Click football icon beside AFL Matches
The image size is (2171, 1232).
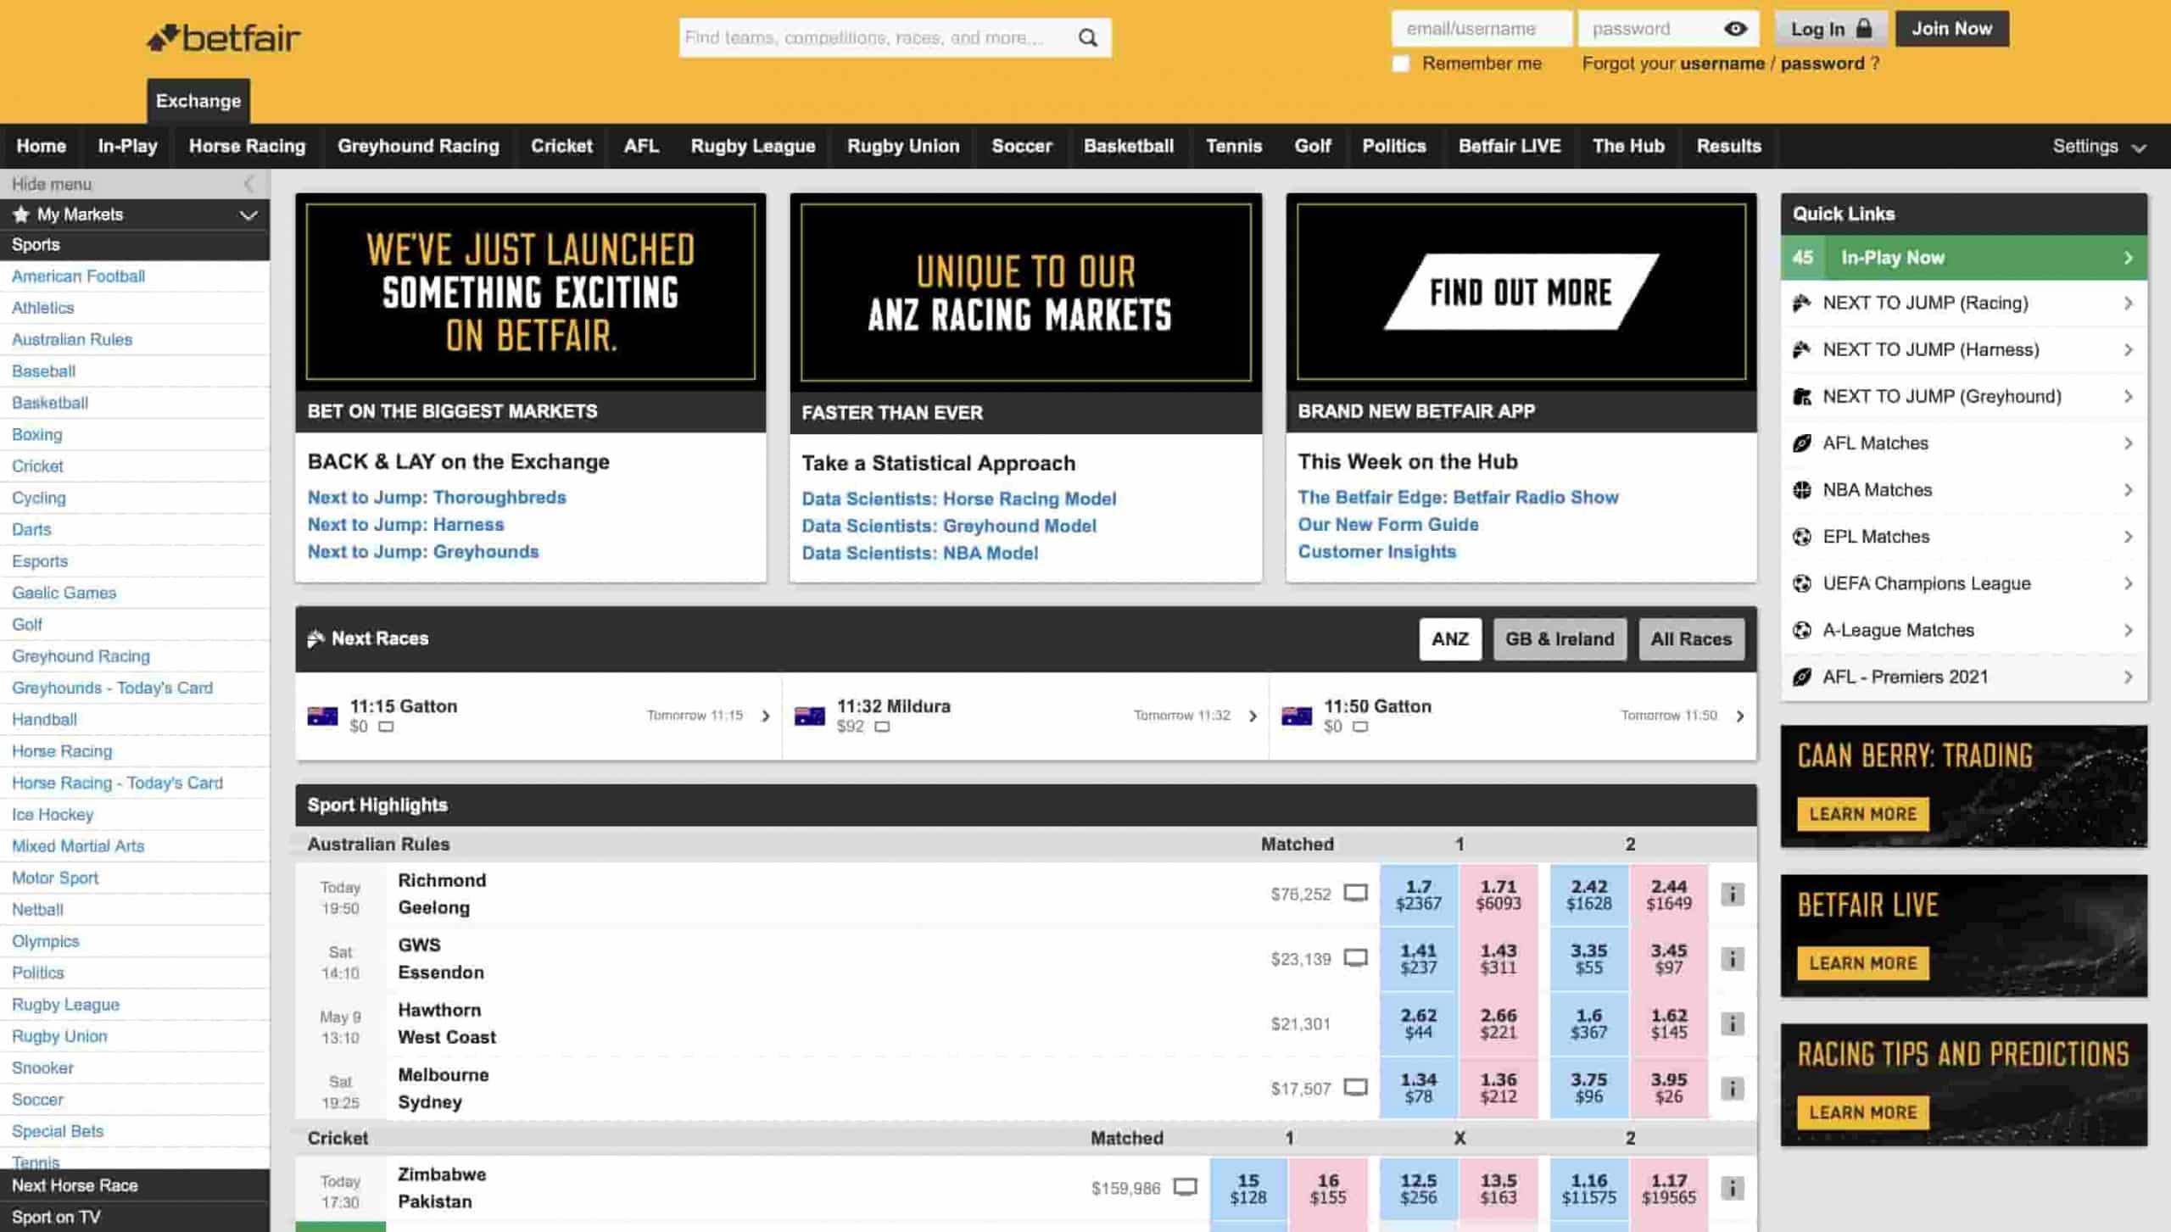(x=1801, y=443)
